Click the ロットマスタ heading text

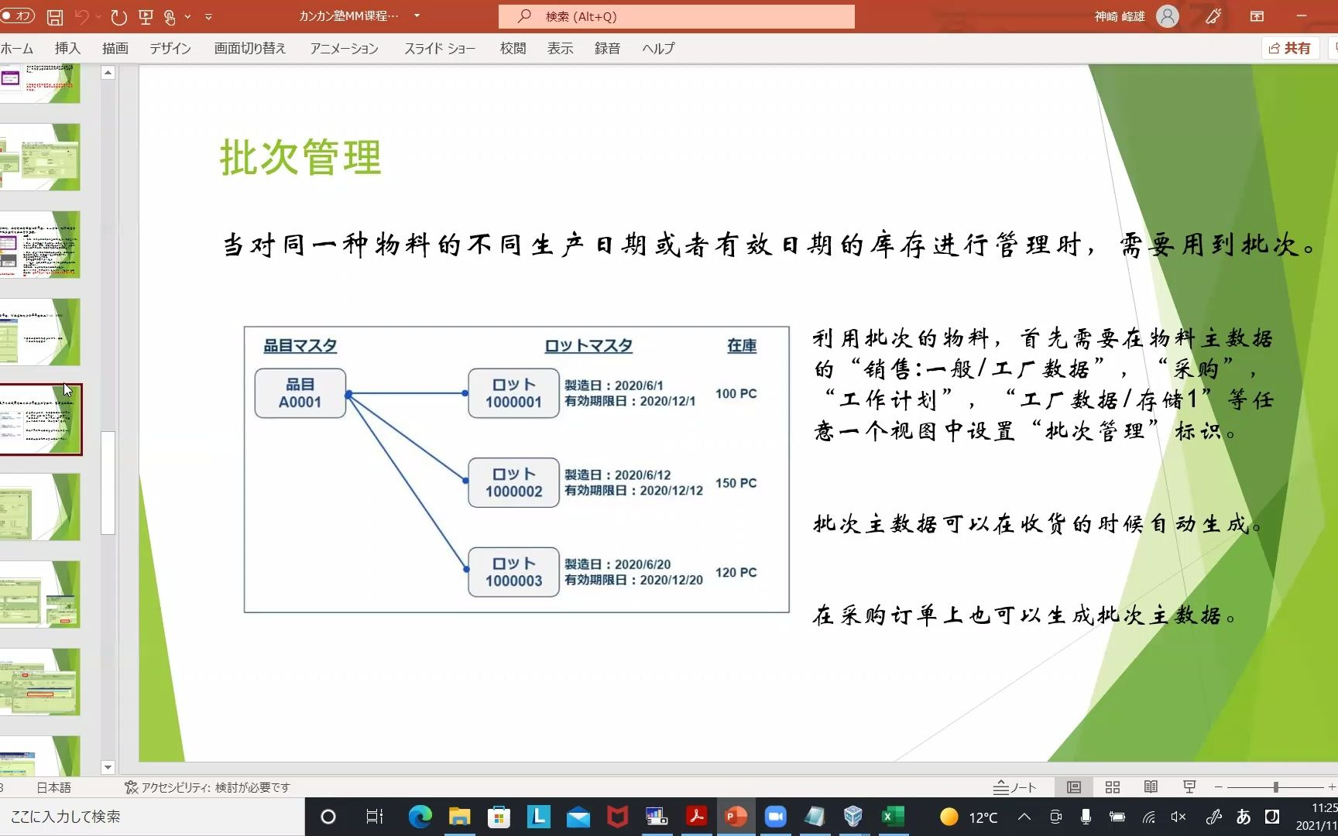pos(588,346)
